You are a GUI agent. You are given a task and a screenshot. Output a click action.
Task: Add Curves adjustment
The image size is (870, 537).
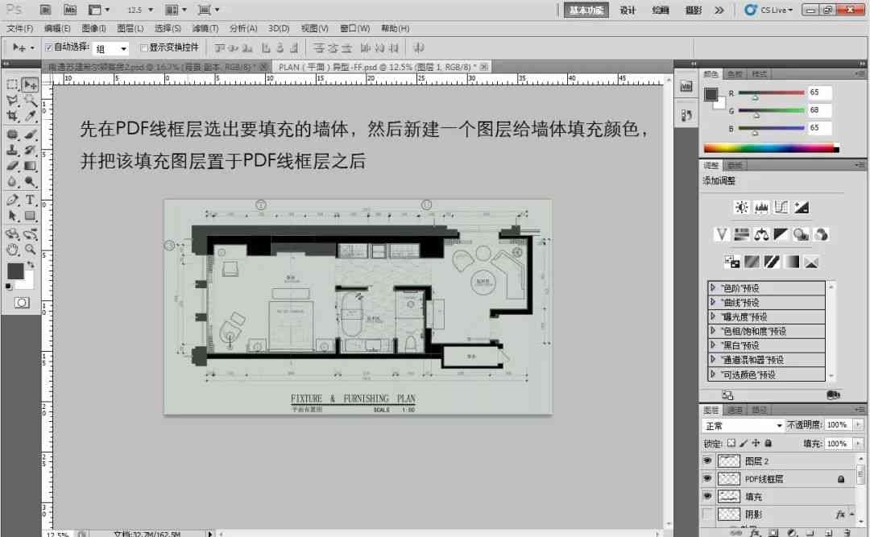click(x=781, y=208)
